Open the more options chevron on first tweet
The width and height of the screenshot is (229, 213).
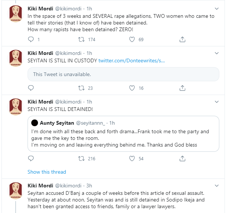(217, 8)
